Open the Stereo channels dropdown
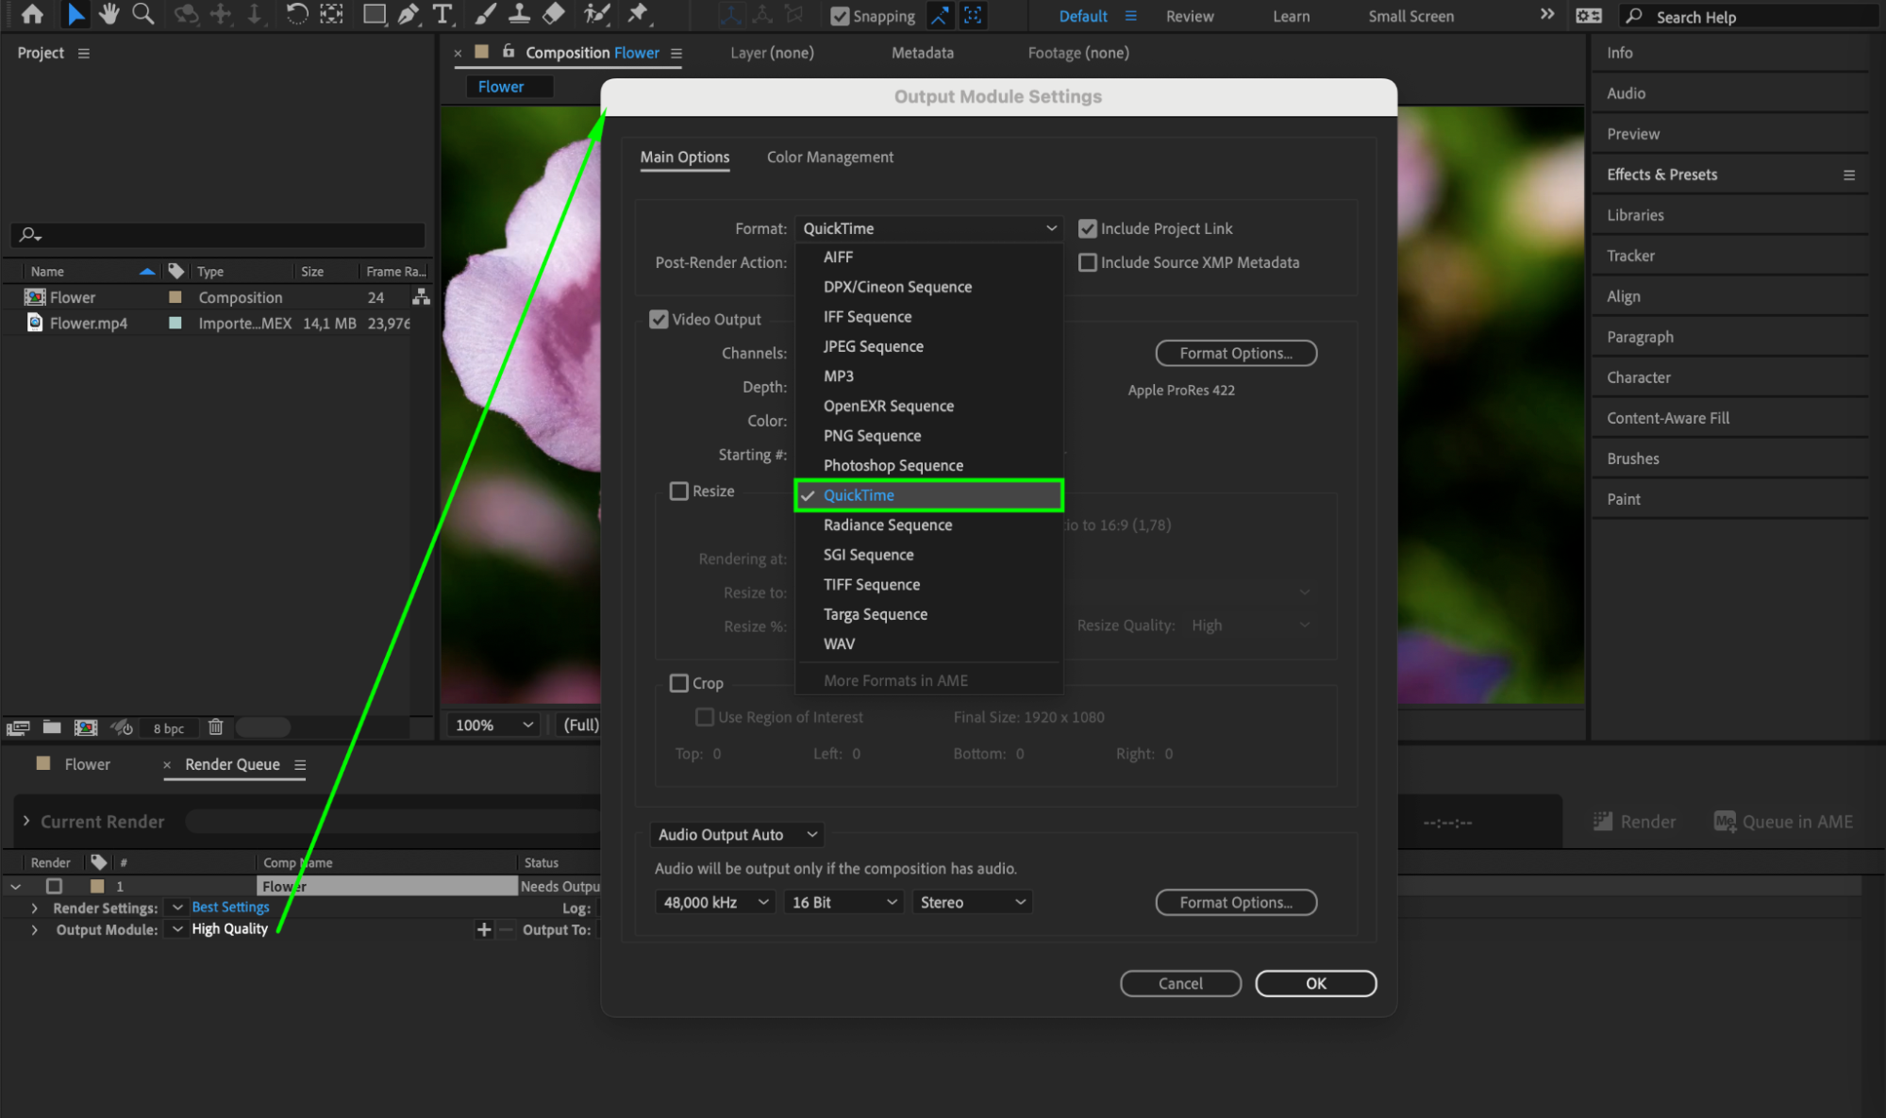 972,902
